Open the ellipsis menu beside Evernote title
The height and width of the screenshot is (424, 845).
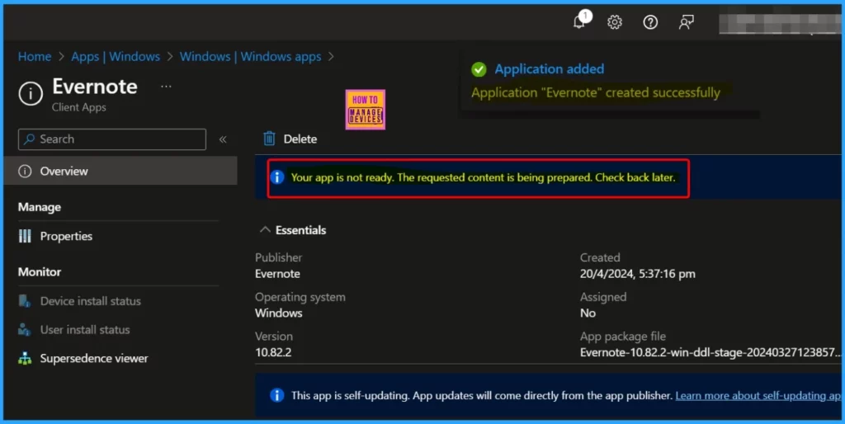click(166, 86)
